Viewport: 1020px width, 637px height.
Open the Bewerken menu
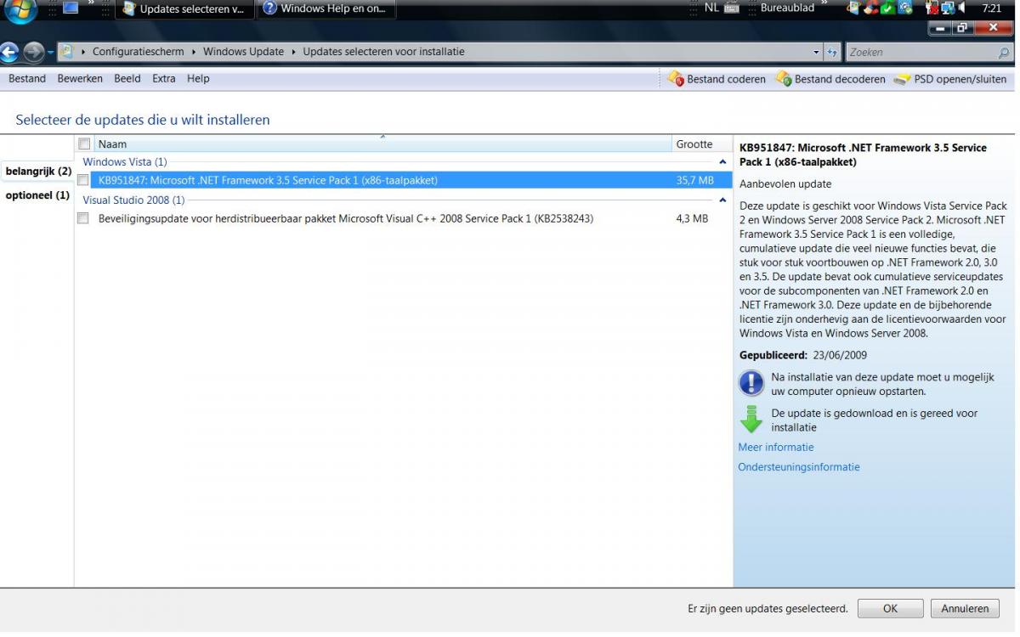tap(80, 79)
